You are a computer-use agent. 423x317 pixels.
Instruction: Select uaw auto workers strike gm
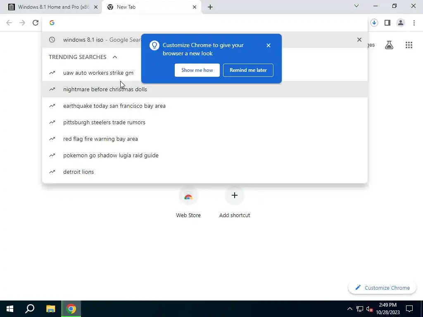[x=205, y=73]
